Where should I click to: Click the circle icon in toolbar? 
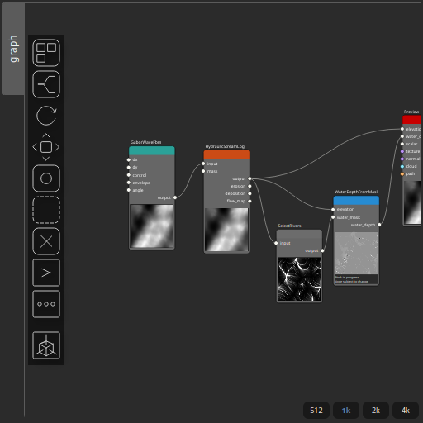(46, 178)
